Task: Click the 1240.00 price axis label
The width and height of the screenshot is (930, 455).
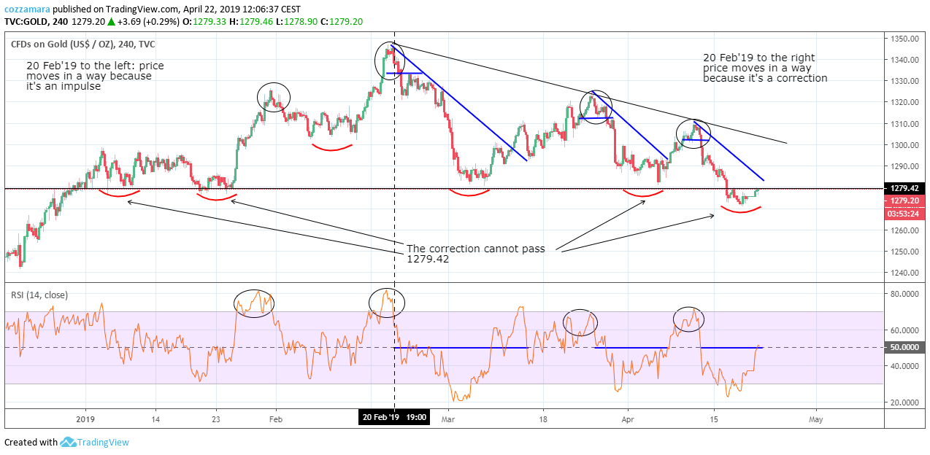Action: point(904,273)
